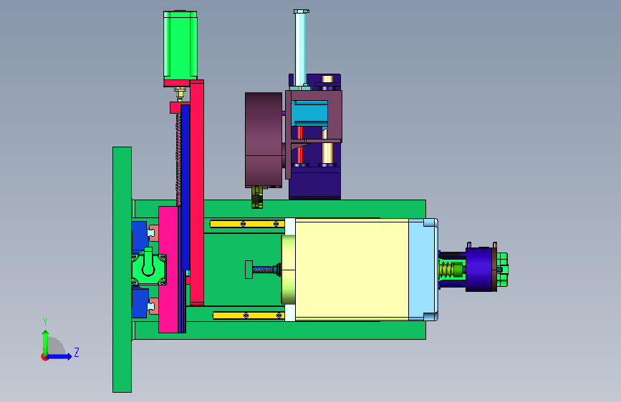Select the light blue motor end cap
The image size is (621, 402).
coord(423,270)
